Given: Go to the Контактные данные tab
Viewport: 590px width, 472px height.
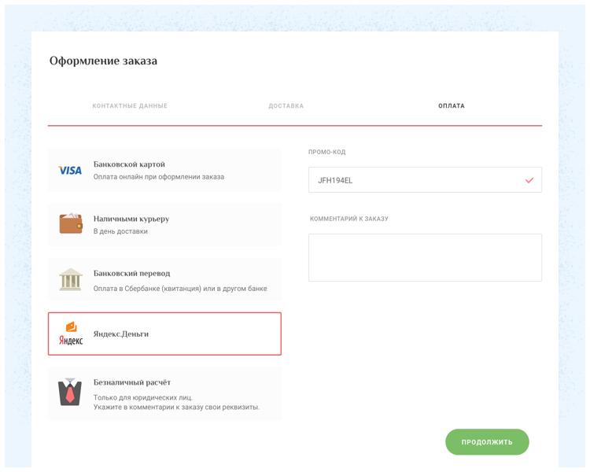Looking at the screenshot, I should click(x=130, y=106).
